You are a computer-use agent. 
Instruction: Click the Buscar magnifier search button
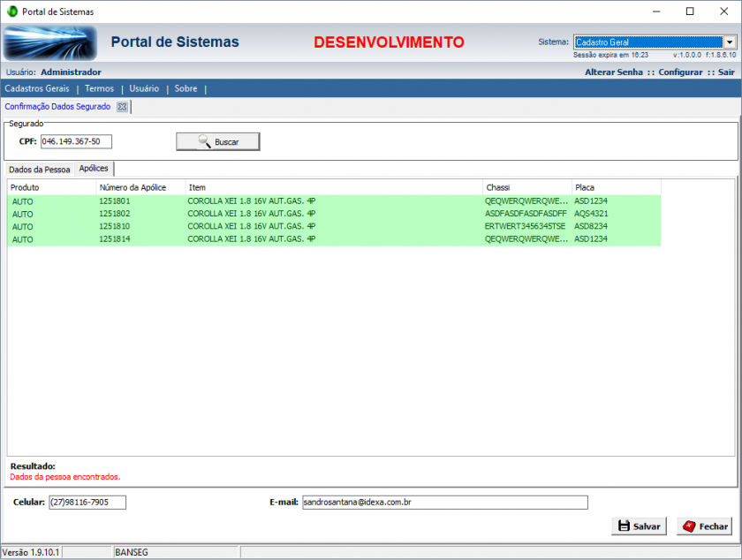click(217, 141)
